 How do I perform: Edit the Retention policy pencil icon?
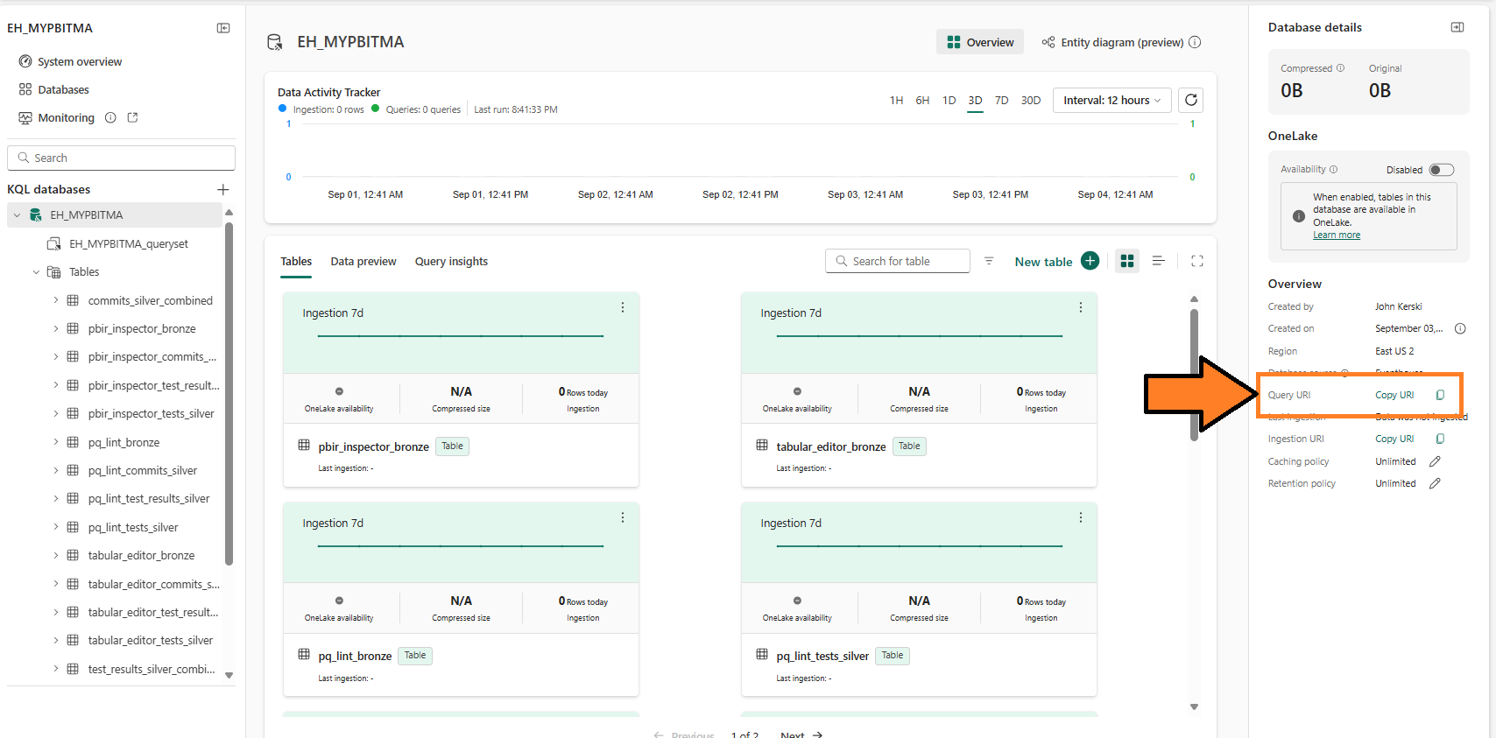tap(1435, 483)
